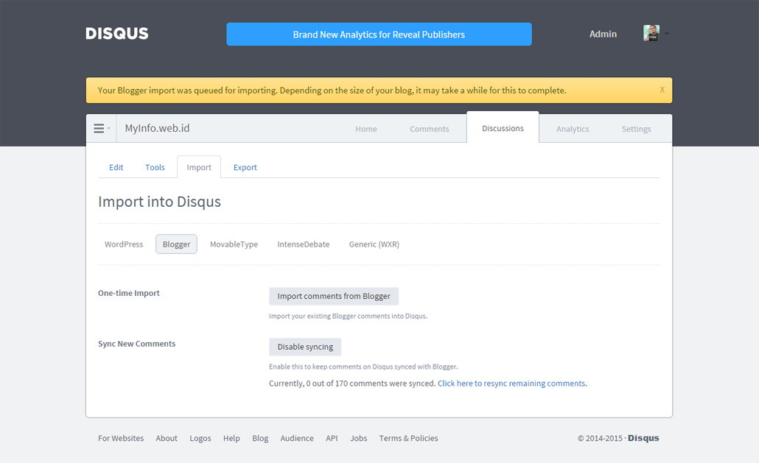
Task: Open the Analytics tab
Action: coord(572,129)
